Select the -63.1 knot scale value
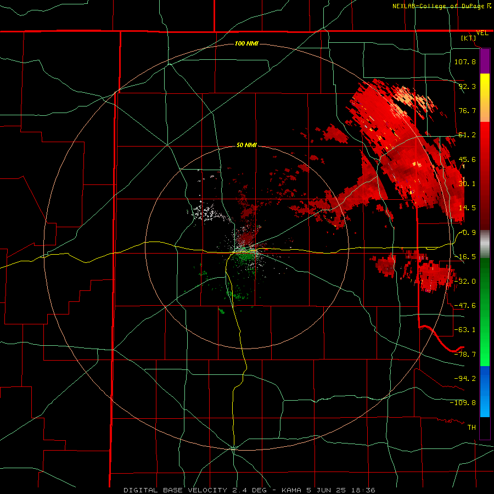Image resolution: width=494 pixels, height=494 pixels. (x=465, y=330)
